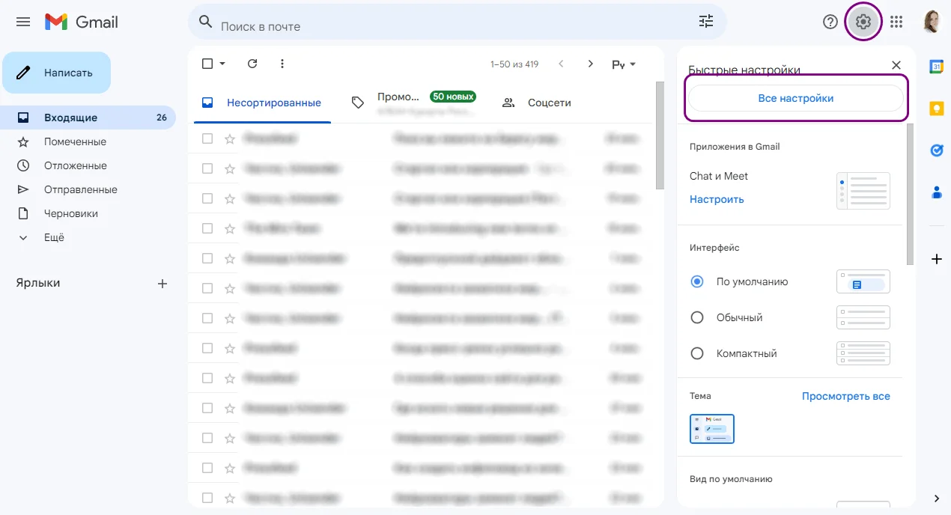Open the Google apps grid
Viewport: 951px width, 515px height.
tap(896, 22)
